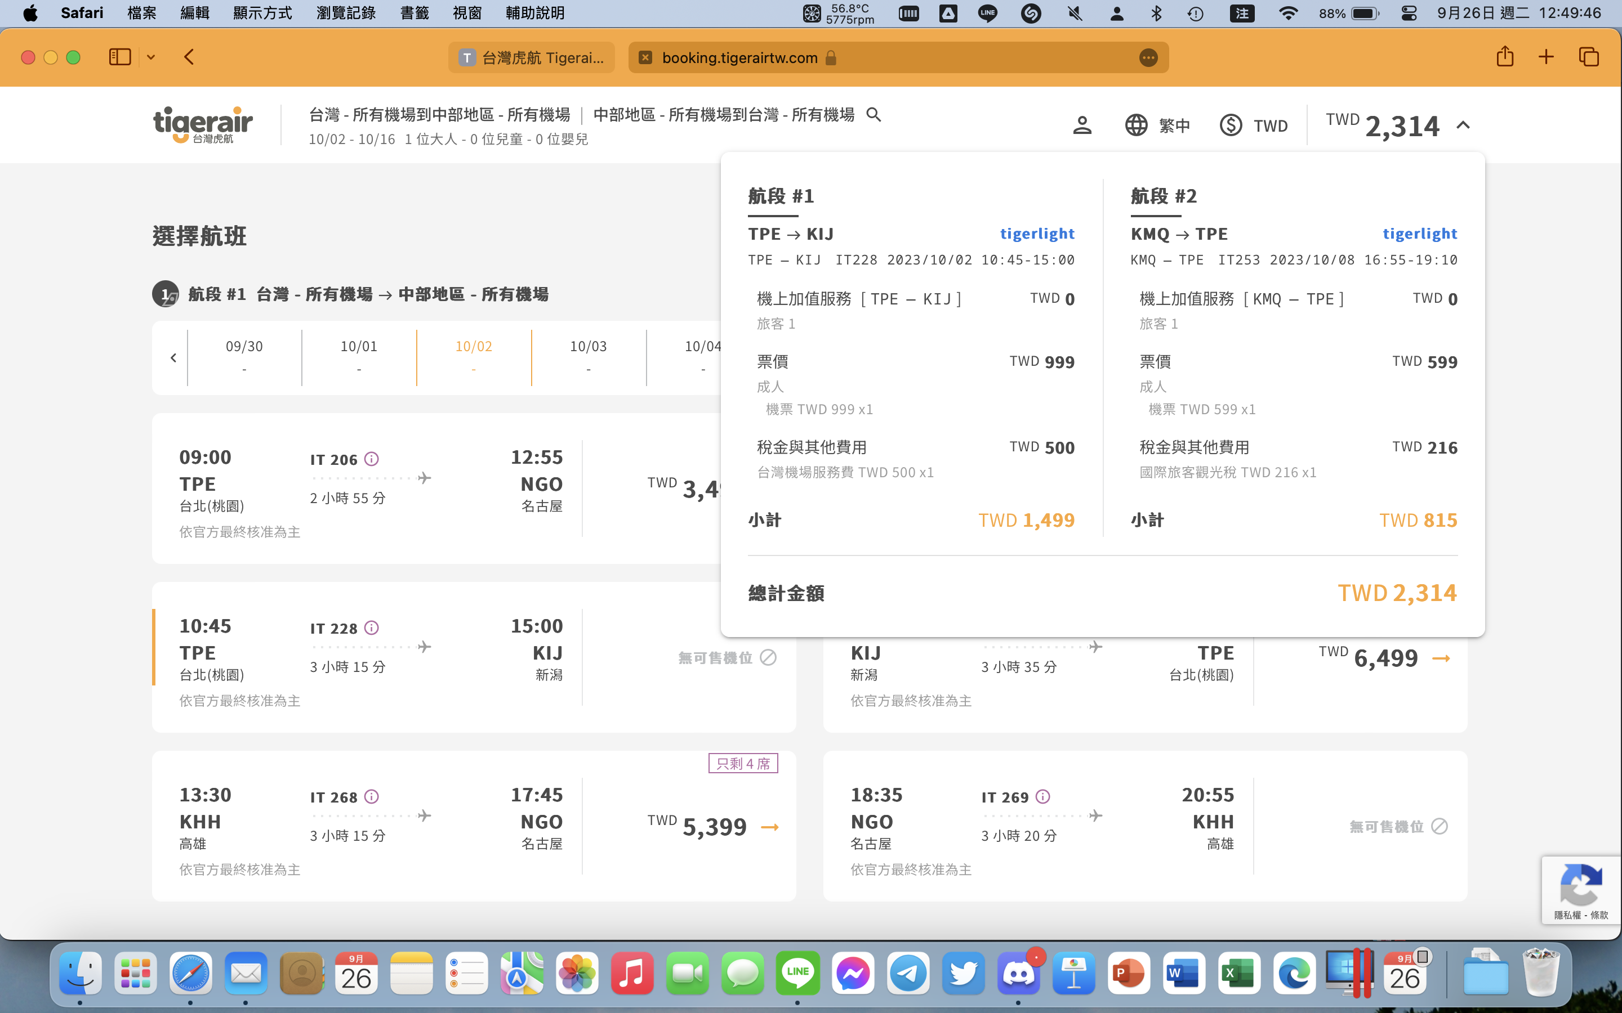The height and width of the screenshot is (1013, 1622).
Task: Open the flight search magnifier icon
Action: (874, 115)
